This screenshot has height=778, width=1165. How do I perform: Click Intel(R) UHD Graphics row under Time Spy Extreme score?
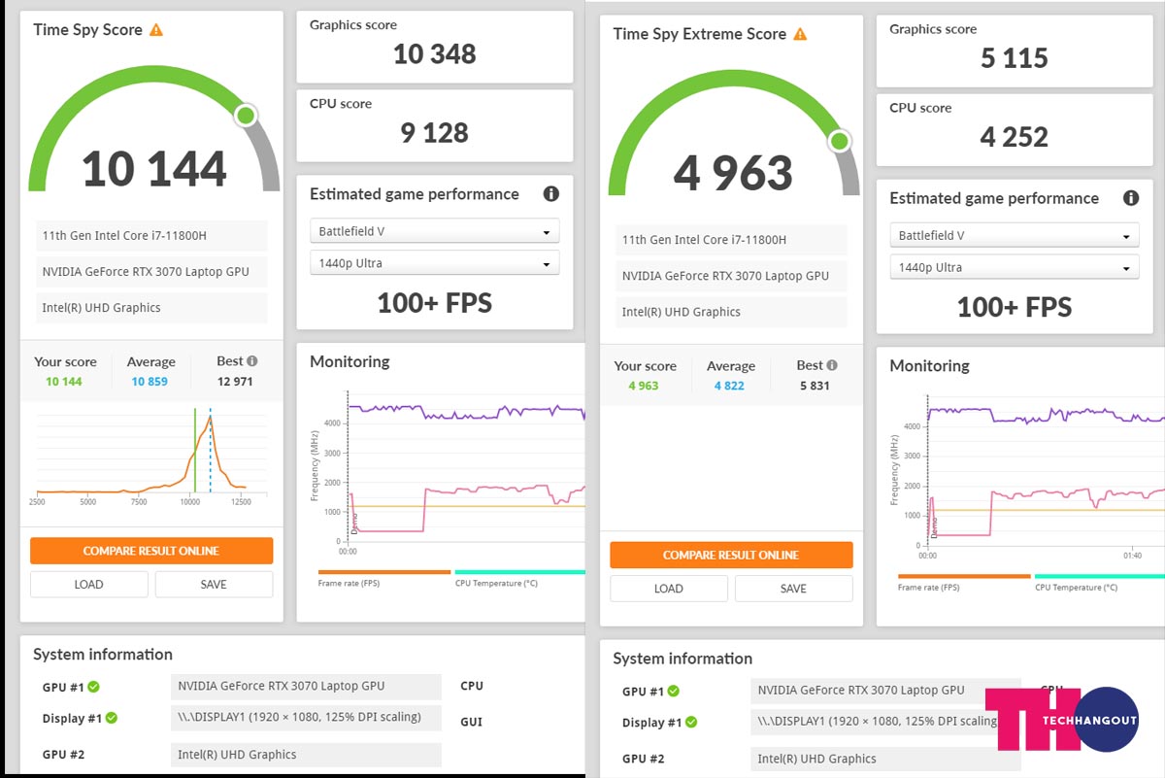tap(731, 312)
